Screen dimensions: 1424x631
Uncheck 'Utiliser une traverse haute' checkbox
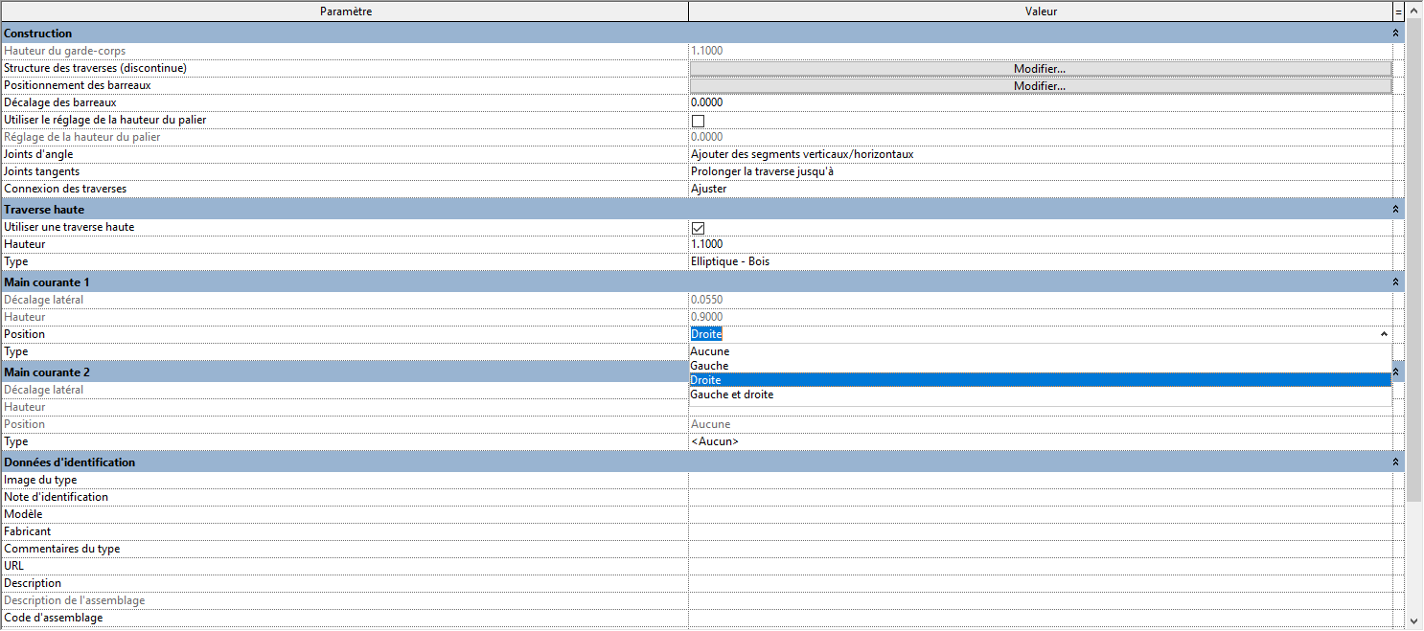tap(698, 228)
